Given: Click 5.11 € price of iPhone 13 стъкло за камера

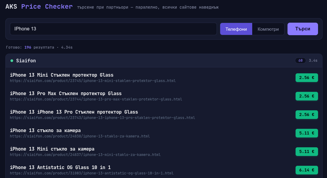Looking at the screenshot, I should click(307, 133).
